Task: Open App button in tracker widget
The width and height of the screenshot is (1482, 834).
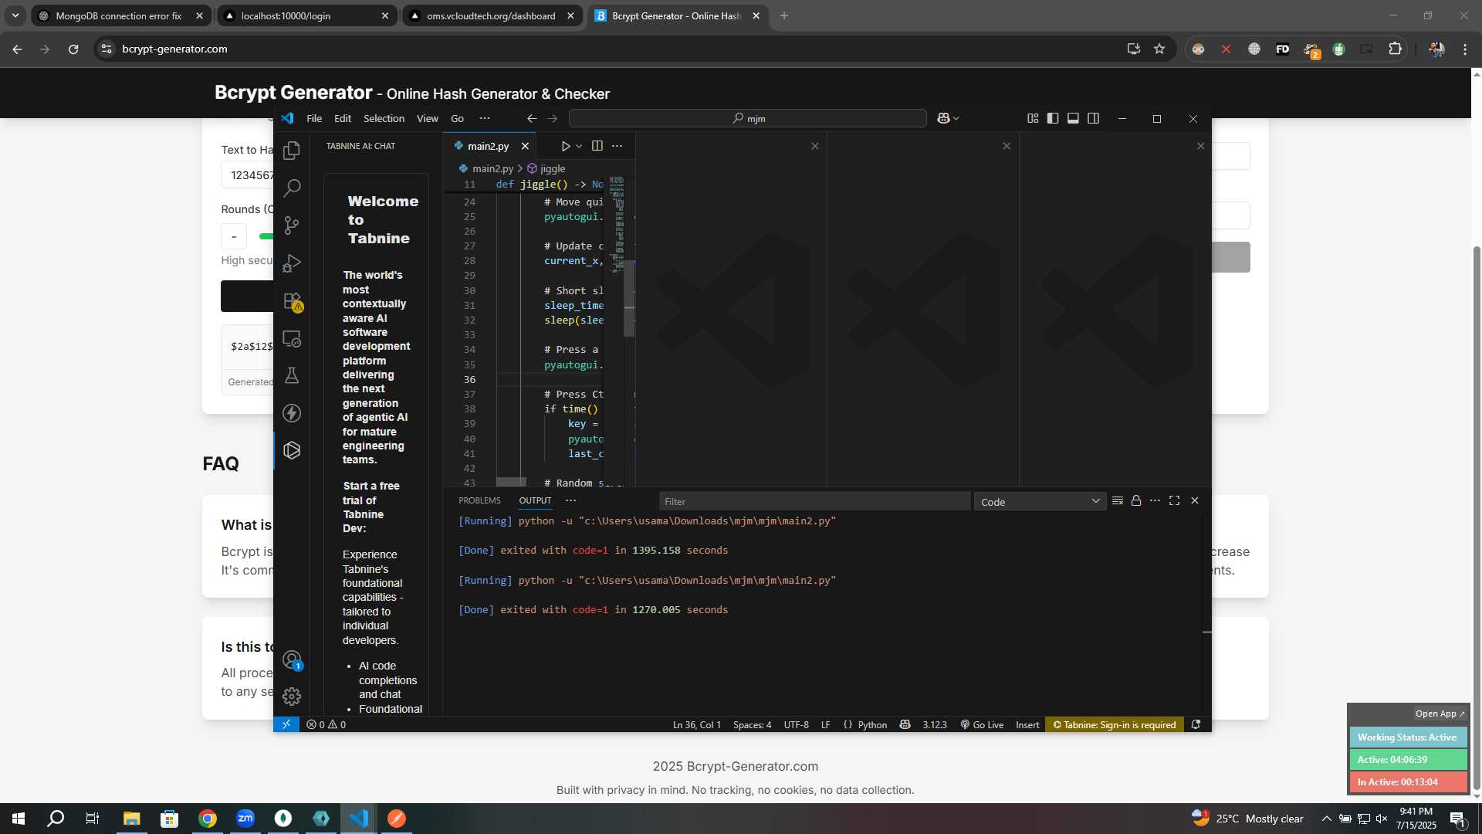Action: point(1440,714)
